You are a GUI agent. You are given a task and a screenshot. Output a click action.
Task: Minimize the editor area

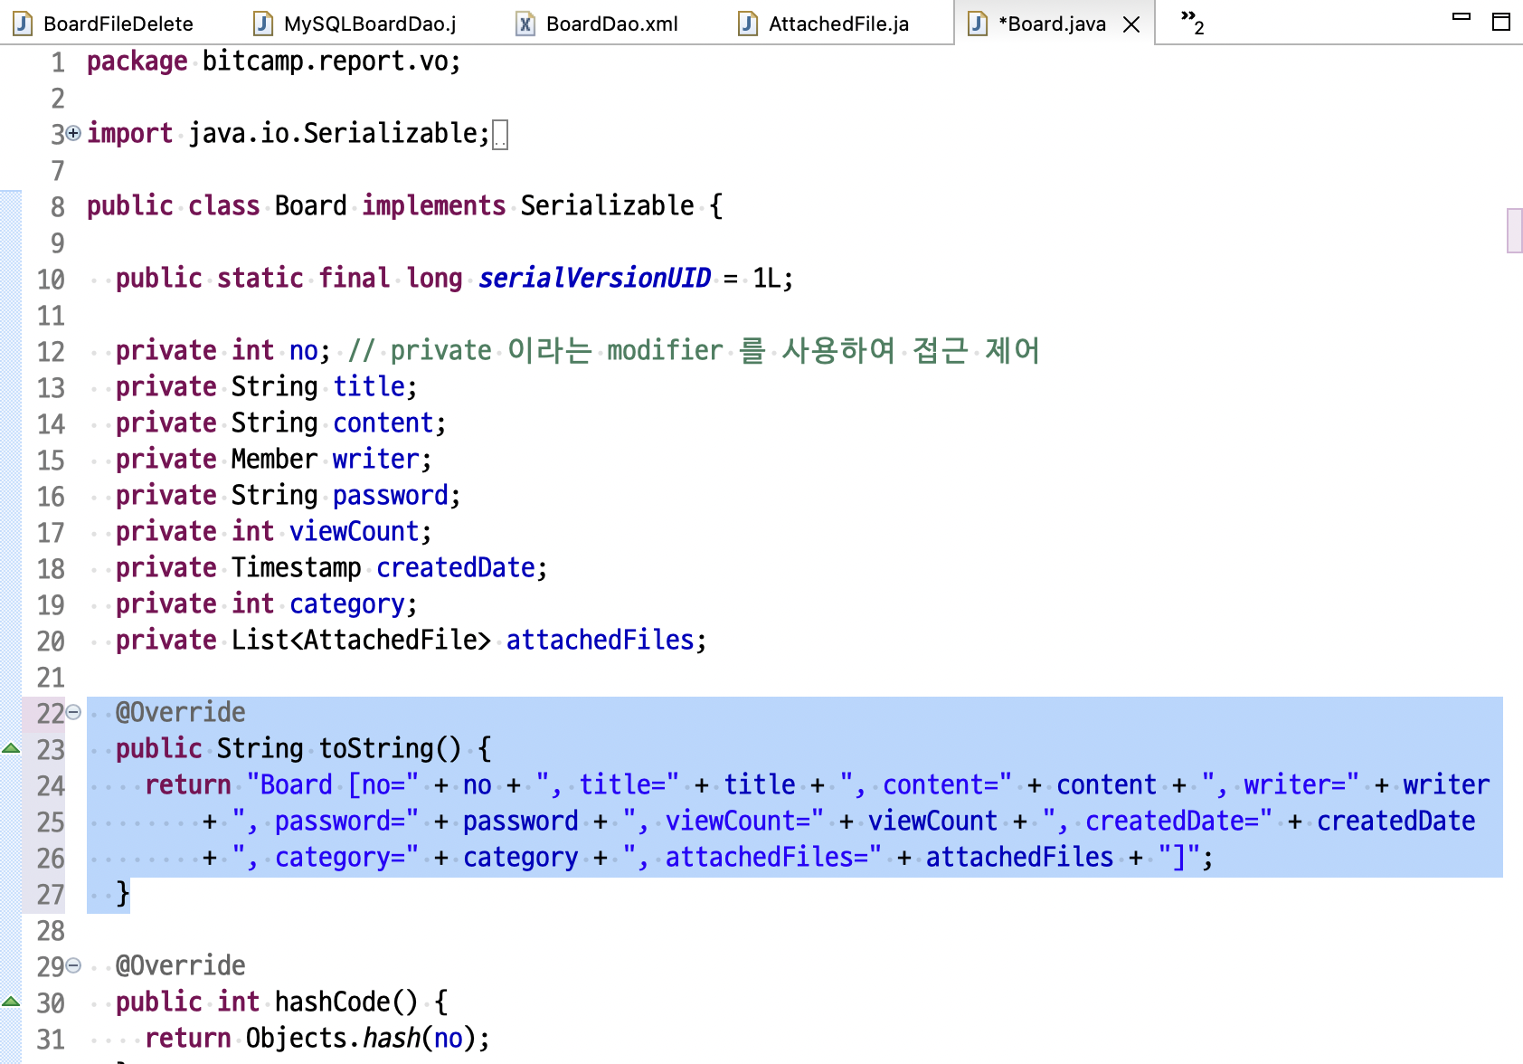[1462, 16]
